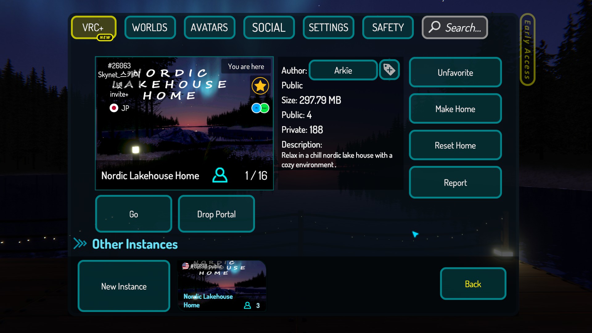
Task: Open instance #89198 public thumbnail
Action: click(222, 286)
